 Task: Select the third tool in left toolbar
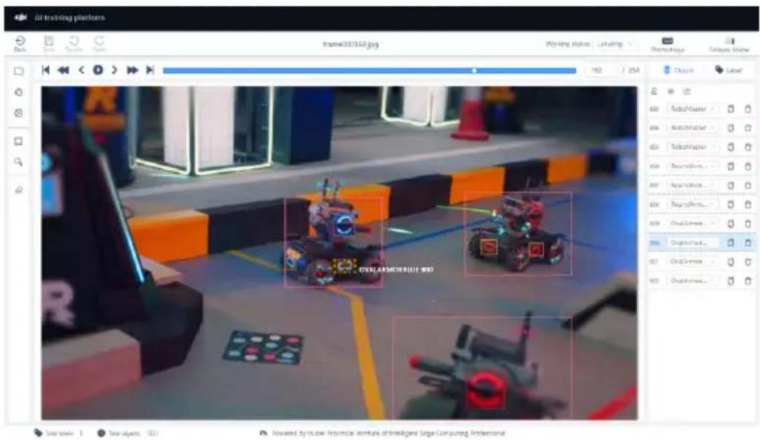19,113
